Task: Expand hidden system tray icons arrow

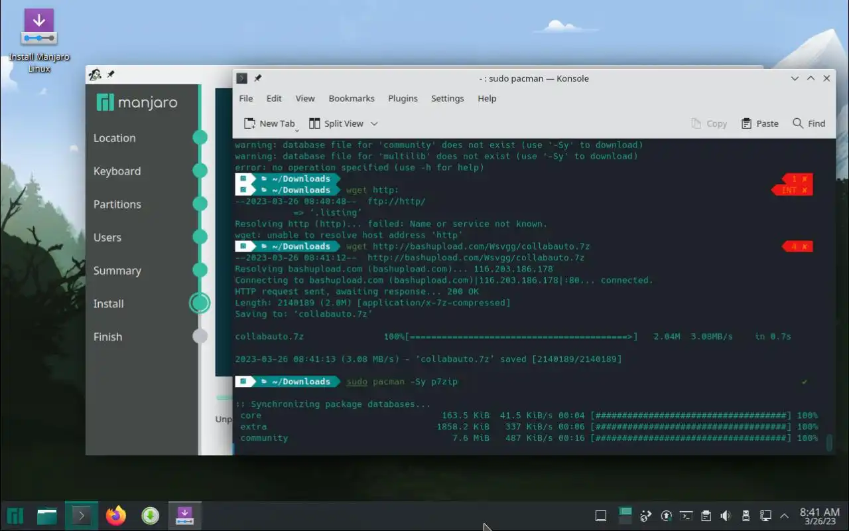Action: tap(785, 516)
